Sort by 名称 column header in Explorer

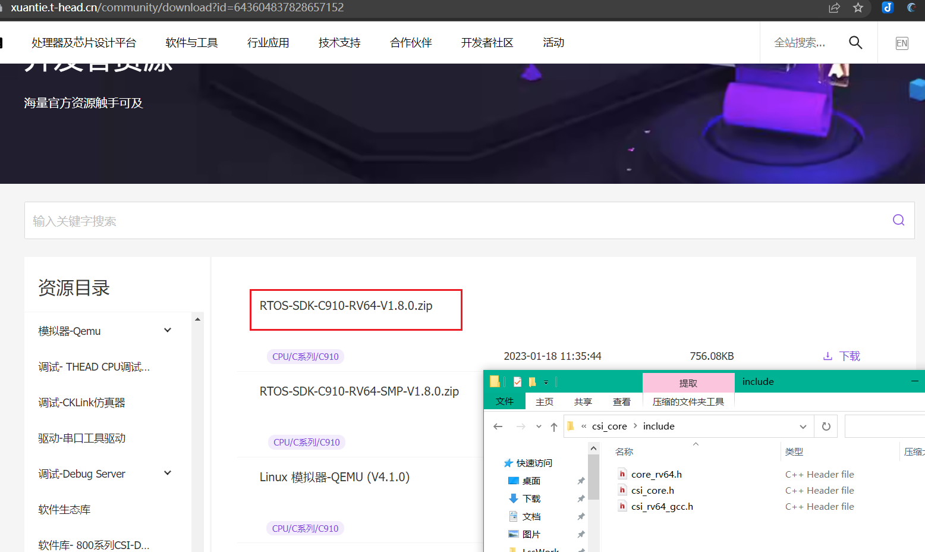coord(624,452)
